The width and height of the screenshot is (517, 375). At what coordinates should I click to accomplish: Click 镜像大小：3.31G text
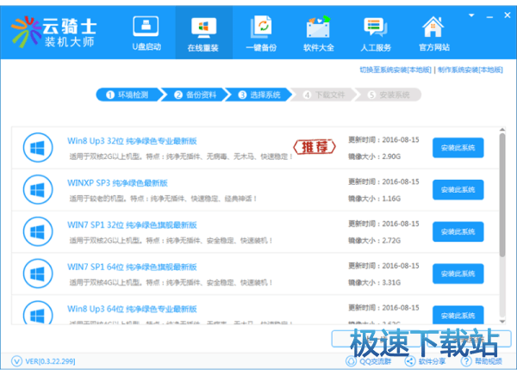[x=374, y=282]
